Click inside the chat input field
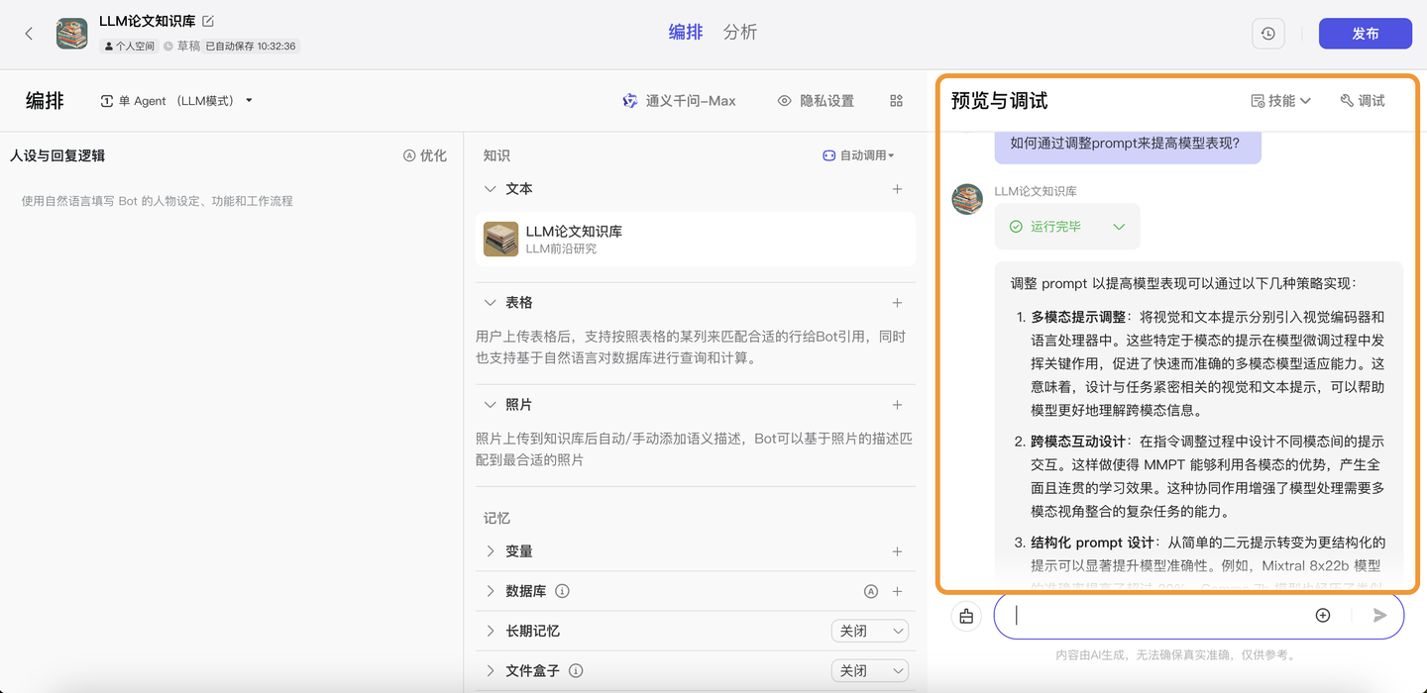This screenshot has height=693, width=1427. (x=1140, y=615)
